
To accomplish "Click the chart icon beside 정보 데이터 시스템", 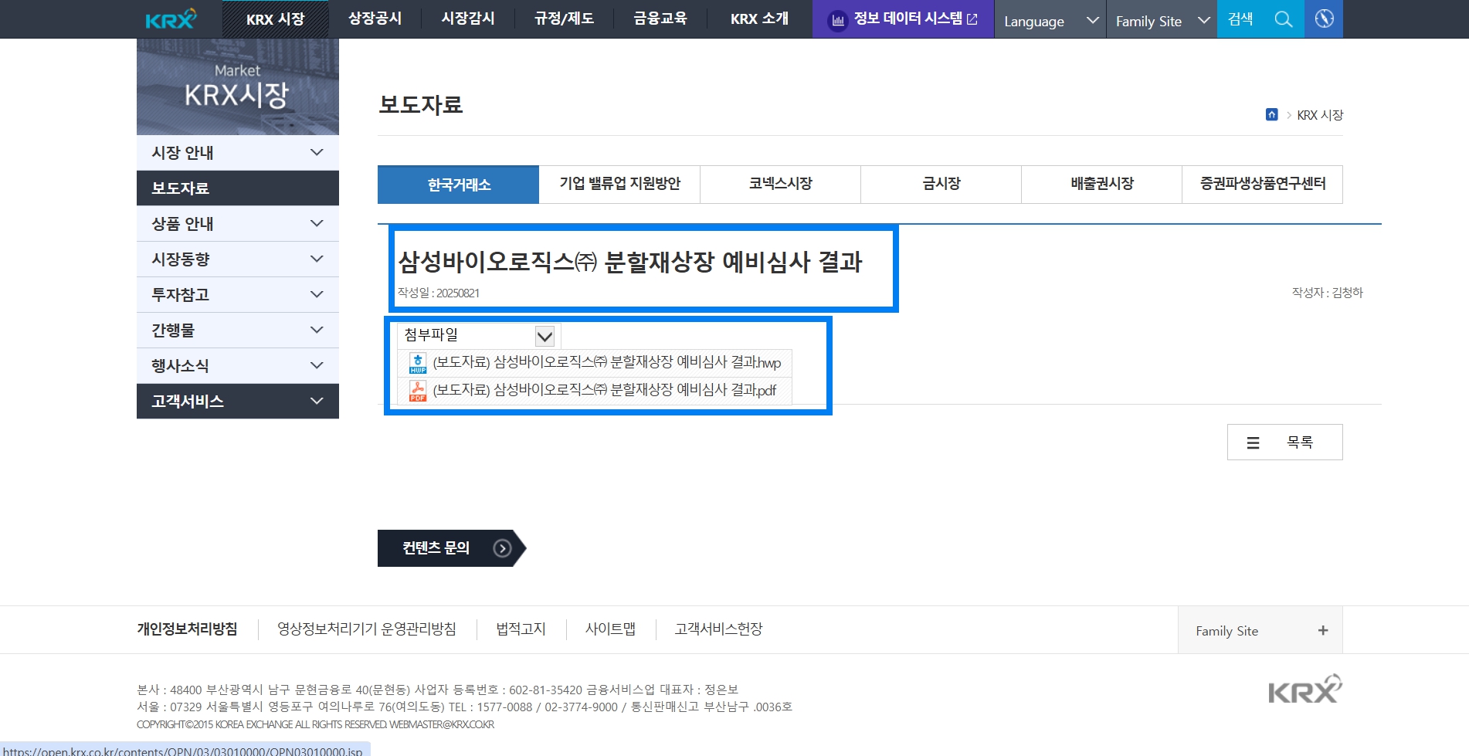I will tap(838, 20).
